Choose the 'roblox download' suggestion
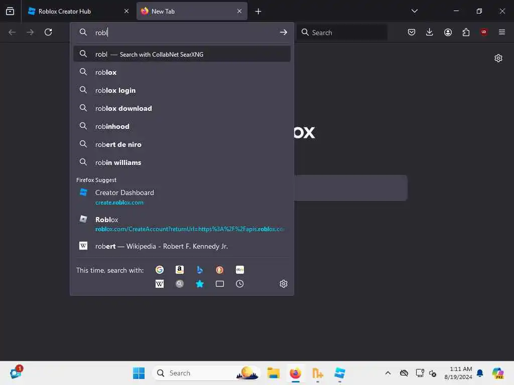This screenshot has width=514, height=385. coord(182,108)
